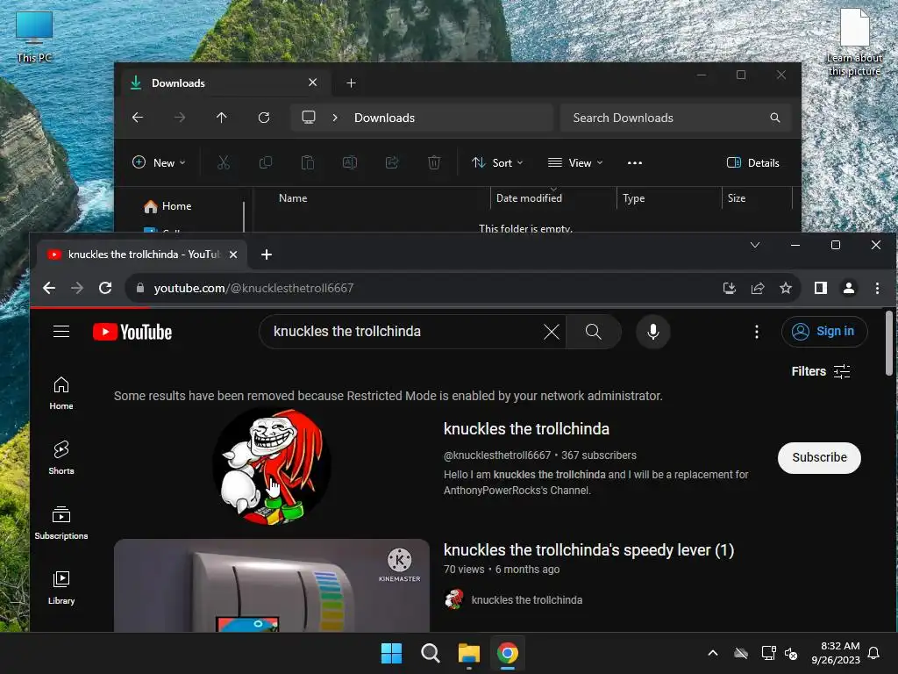Open uploader name under speedy lever video
The width and height of the screenshot is (898, 674).
click(x=527, y=600)
